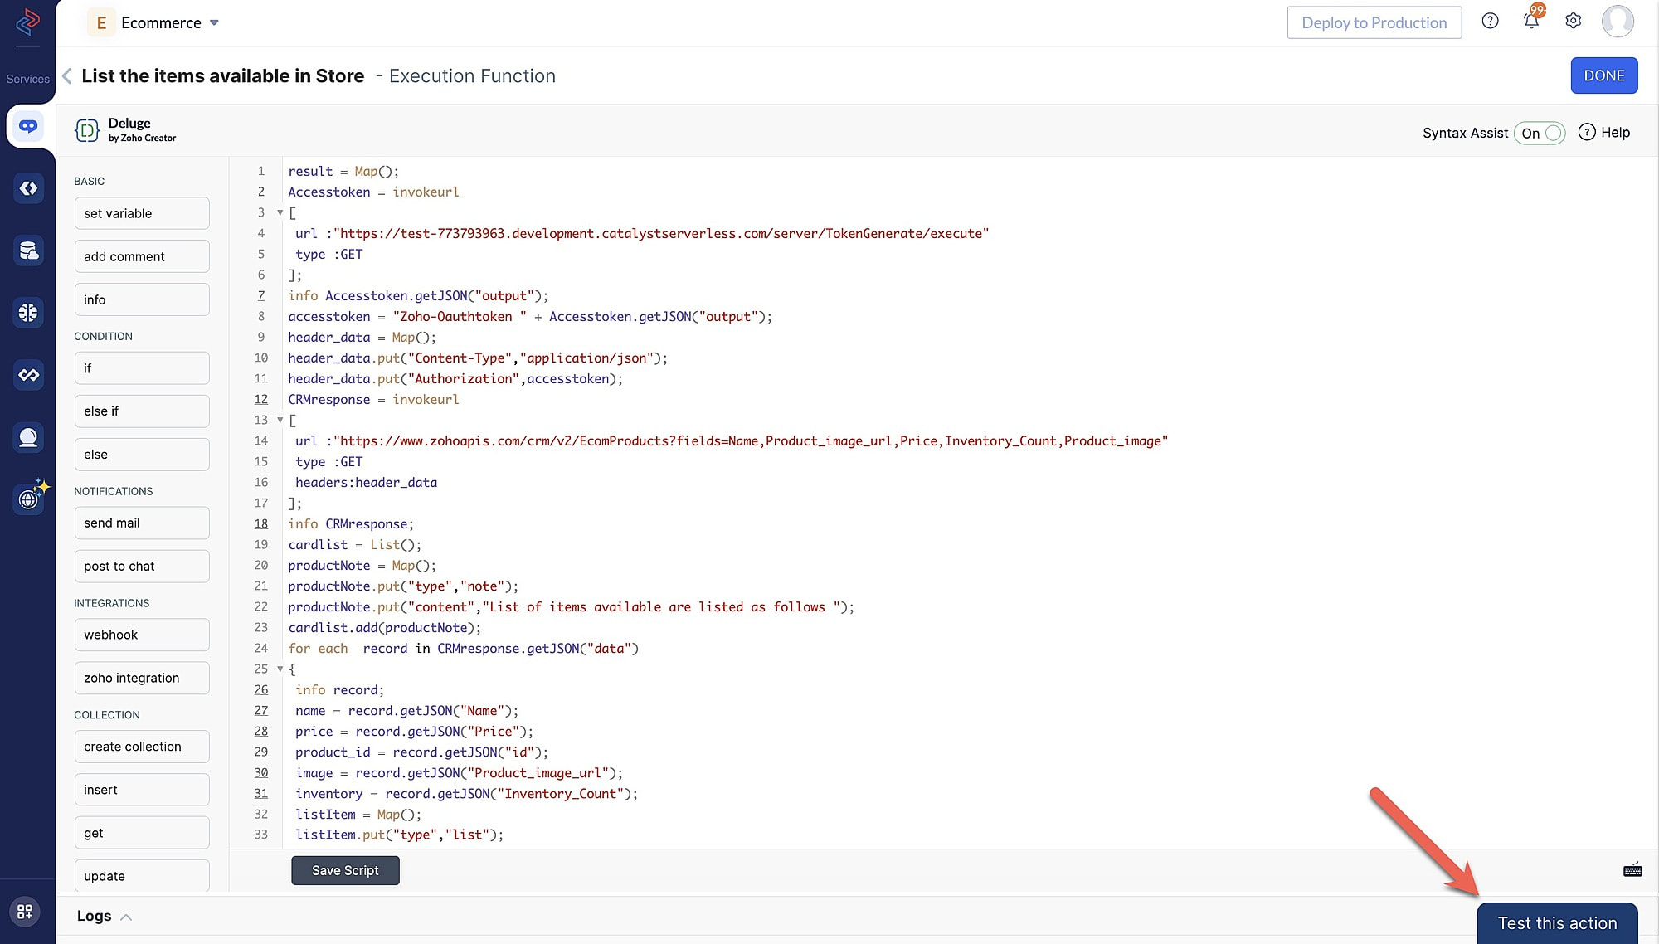Open the chat/messaging icon in sidebar
This screenshot has height=944, width=1659.
(27, 127)
